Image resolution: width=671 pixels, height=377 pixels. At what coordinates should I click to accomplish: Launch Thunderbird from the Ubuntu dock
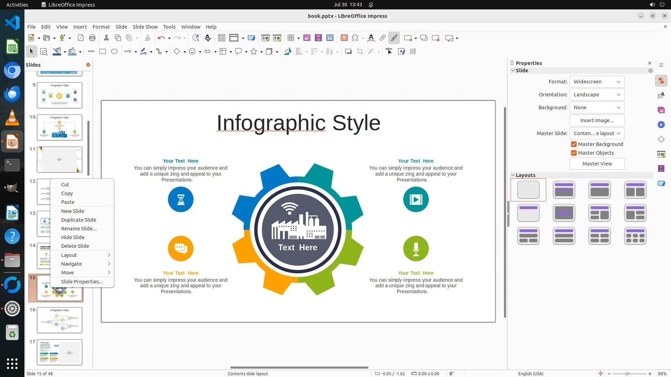(12, 94)
